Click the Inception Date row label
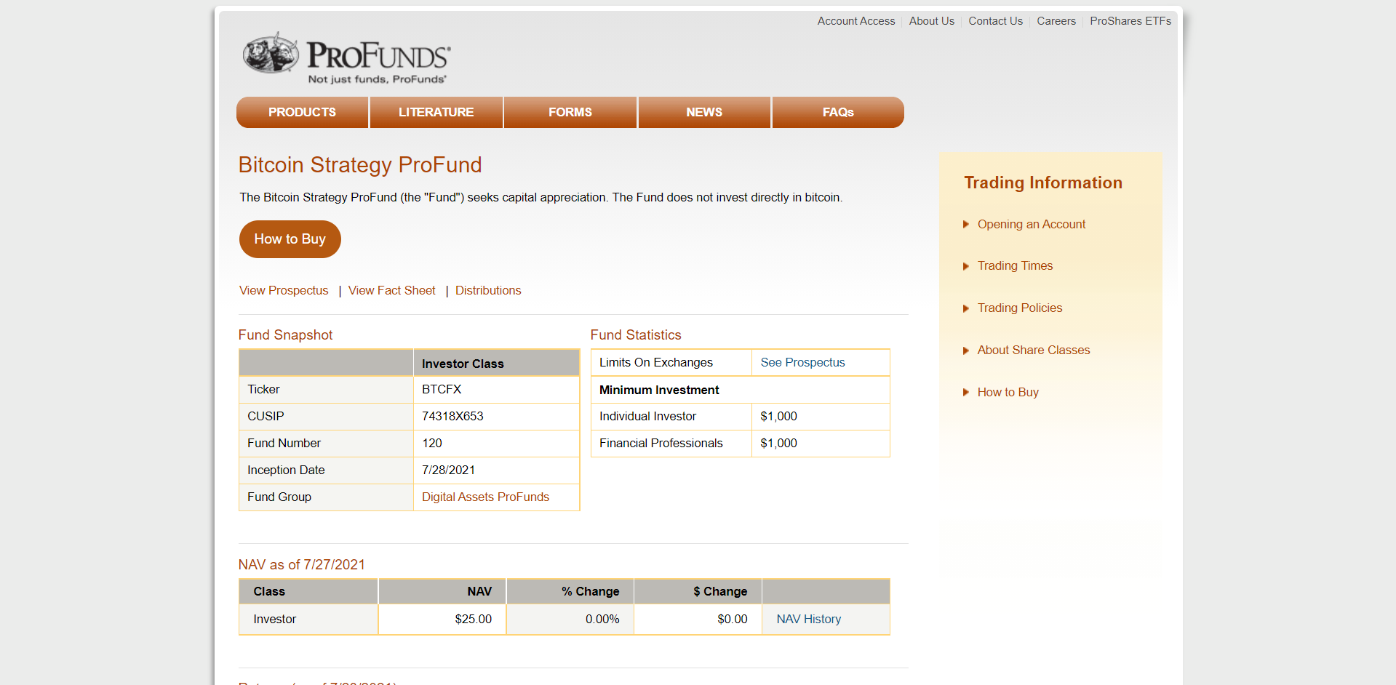1396x685 pixels. [x=286, y=470]
